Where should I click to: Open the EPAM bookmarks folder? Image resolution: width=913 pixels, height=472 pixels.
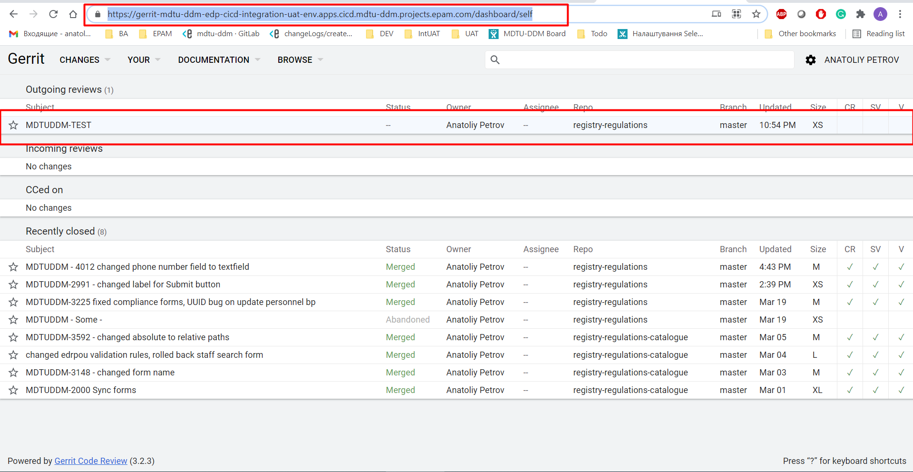(156, 34)
